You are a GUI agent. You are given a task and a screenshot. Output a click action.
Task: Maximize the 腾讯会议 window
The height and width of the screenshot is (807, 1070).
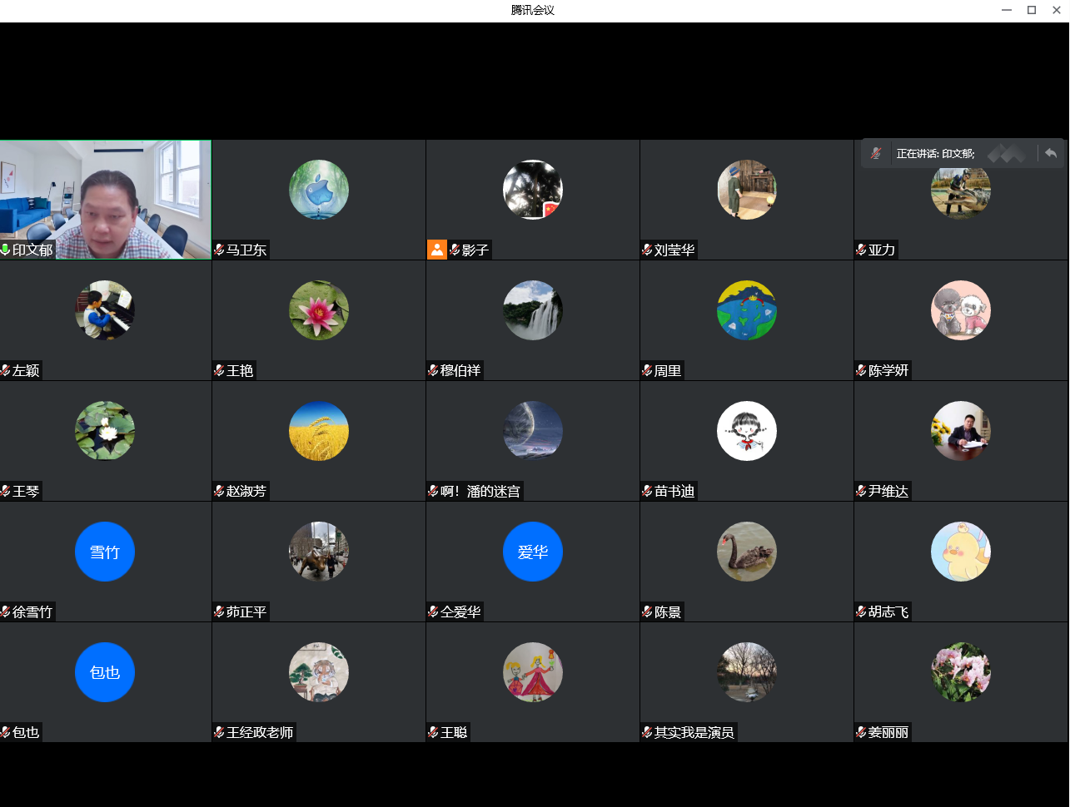pyautogui.click(x=1032, y=10)
